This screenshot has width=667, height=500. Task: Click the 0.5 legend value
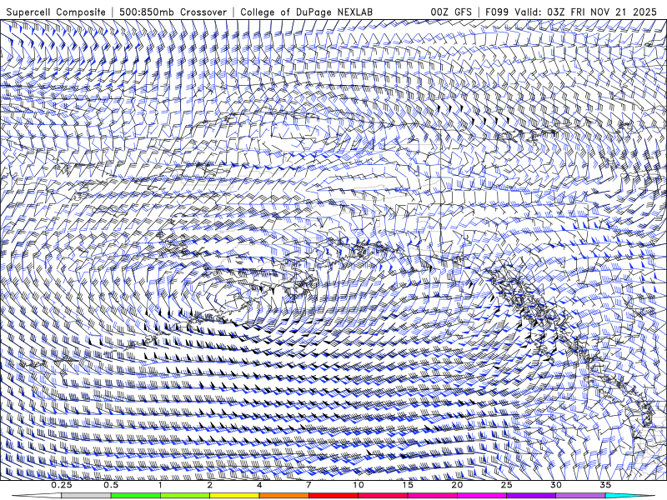pyautogui.click(x=111, y=485)
